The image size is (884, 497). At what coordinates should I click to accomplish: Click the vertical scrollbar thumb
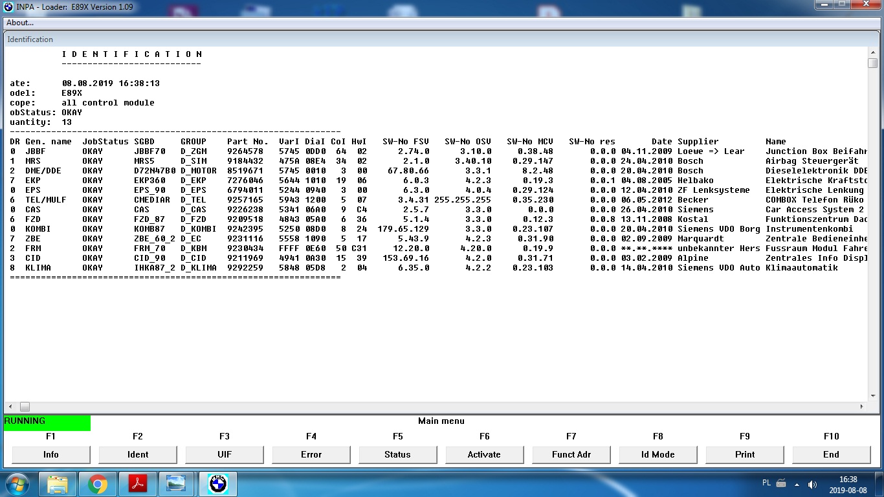pyautogui.click(x=872, y=63)
